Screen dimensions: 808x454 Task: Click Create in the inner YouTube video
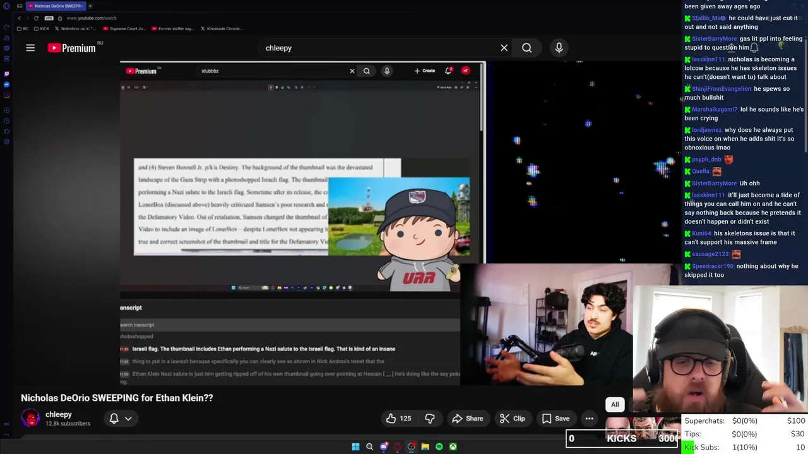[x=425, y=71]
